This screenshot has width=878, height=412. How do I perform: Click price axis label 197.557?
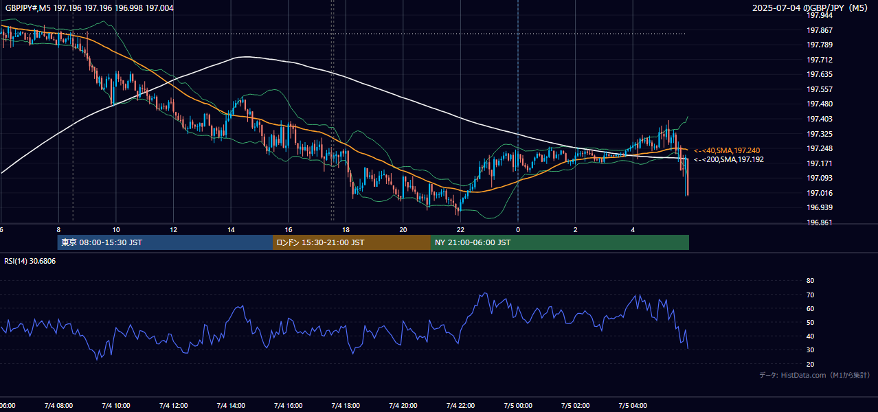tap(819, 89)
